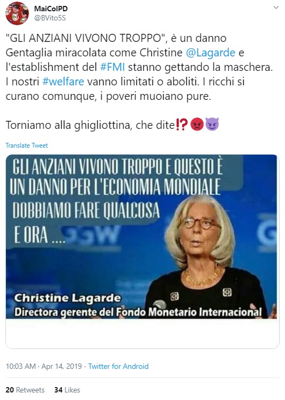The image size is (285, 400).
Task: Click the 10:03 AM timestamp
Action: click(x=20, y=366)
